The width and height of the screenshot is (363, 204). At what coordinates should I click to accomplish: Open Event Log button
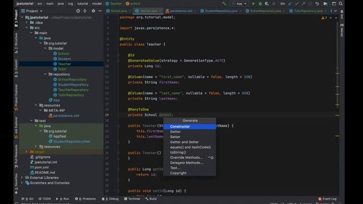tap(327, 199)
